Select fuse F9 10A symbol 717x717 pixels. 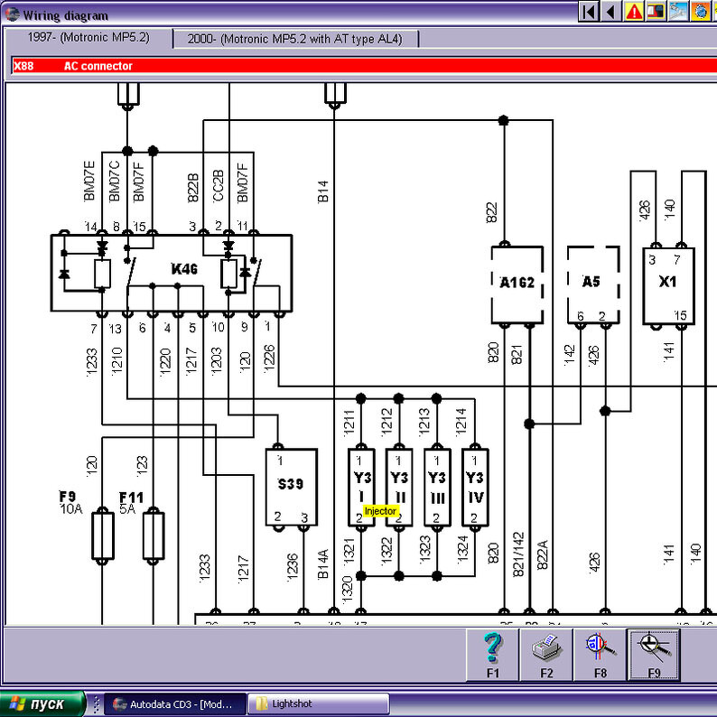pos(103,535)
